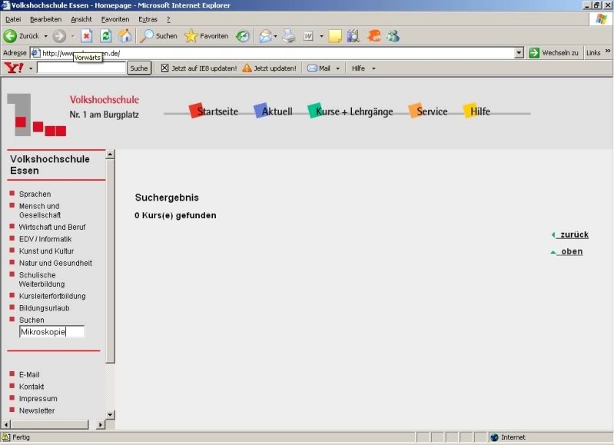Click the Stop loading toolbar icon
Viewport: 614px width, 445px height.
(87, 36)
